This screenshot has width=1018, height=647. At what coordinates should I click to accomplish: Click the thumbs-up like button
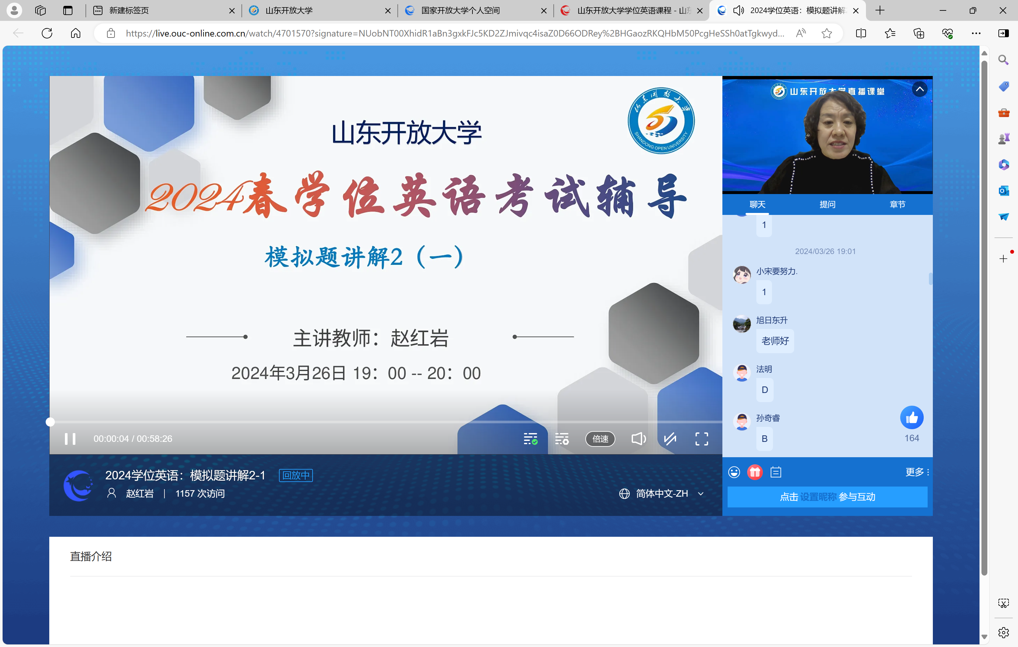point(911,418)
